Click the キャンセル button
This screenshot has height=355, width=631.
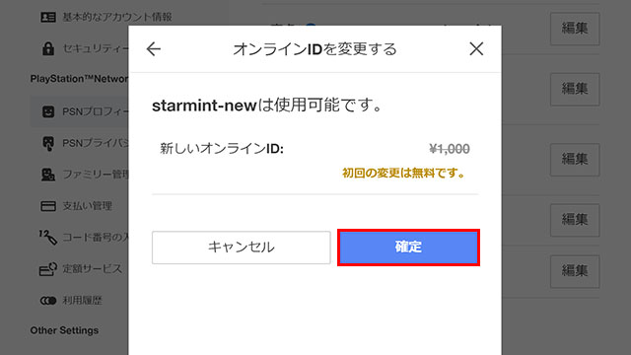tap(241, 248)
